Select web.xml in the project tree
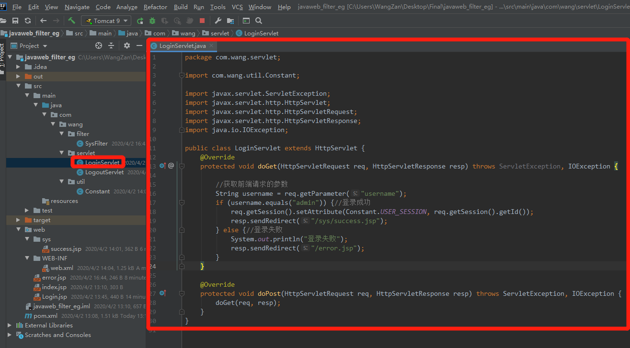The height and width of the screenshot is (348, 630). [62, 268]
